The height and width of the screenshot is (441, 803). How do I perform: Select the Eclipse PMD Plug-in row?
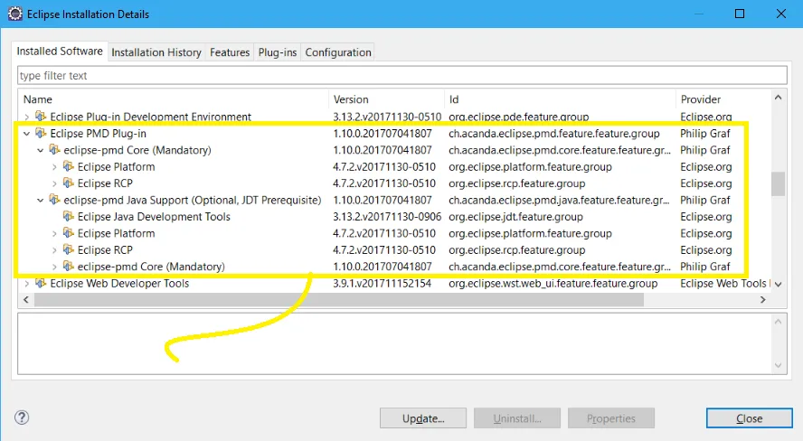point(395,134)
